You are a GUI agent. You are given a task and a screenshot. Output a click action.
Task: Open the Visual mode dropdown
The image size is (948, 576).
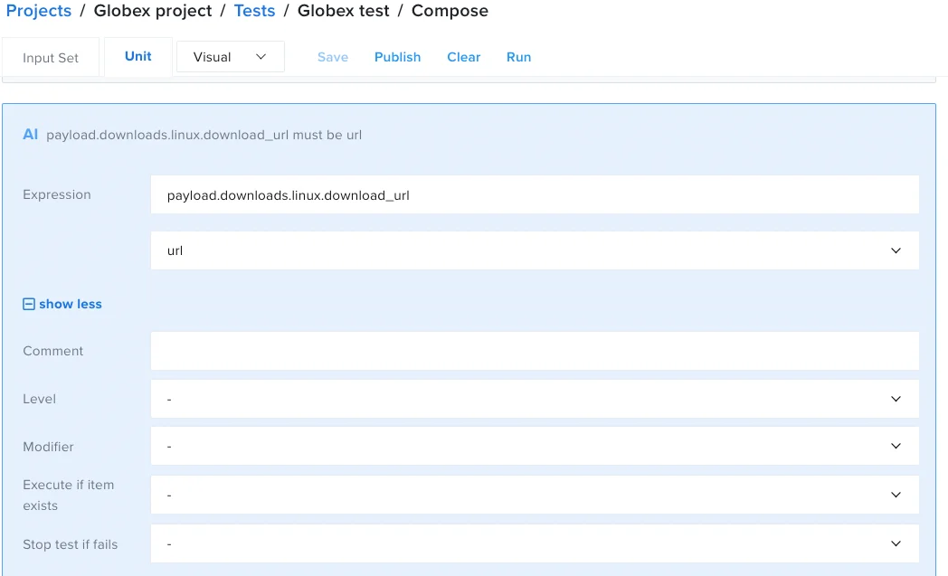click(230, 57)
